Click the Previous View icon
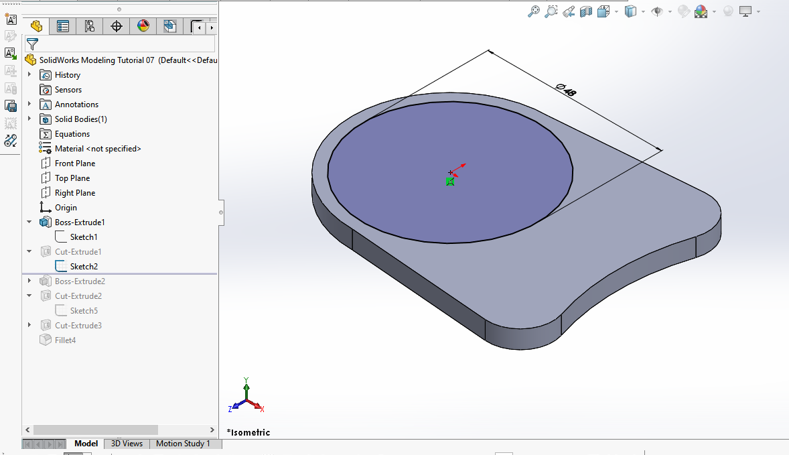 pos(569,11)
